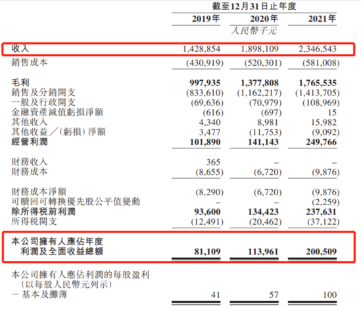
Task: Click the 收入 row label
Action: pos(20,49)
